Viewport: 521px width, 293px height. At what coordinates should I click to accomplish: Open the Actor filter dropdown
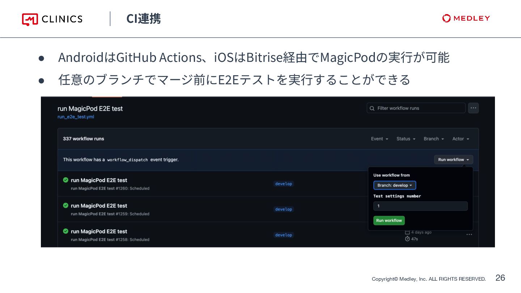click(461, 139)
